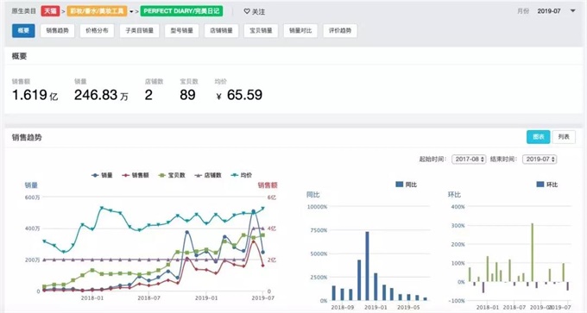Select the red 天猫 breadcrumb tag
Image resolution: width=587 pixels, height=313 pixels.
click(51, 11)
